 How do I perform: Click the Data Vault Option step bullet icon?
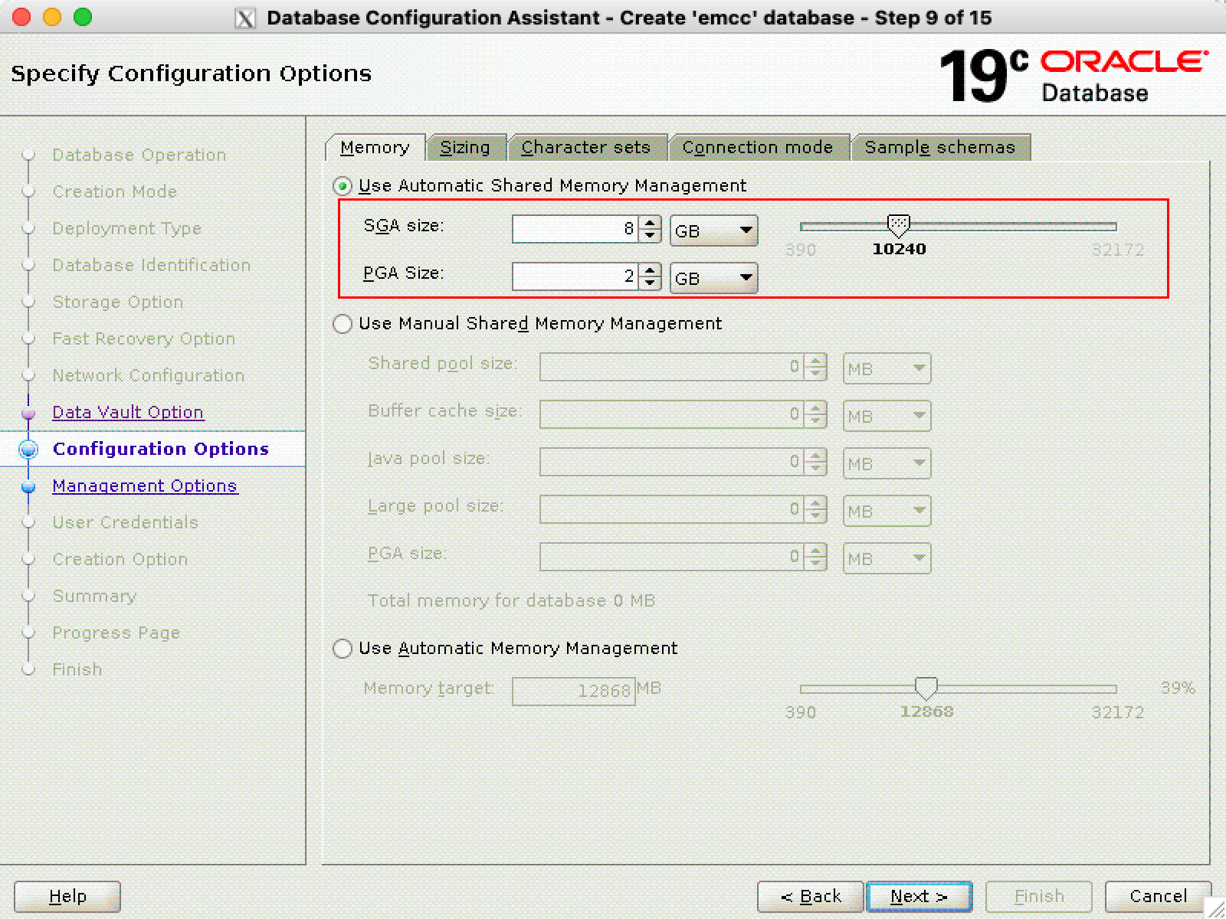28,413
